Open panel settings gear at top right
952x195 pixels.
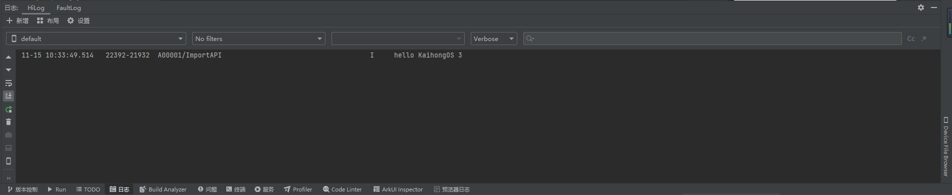coord(920,7)
